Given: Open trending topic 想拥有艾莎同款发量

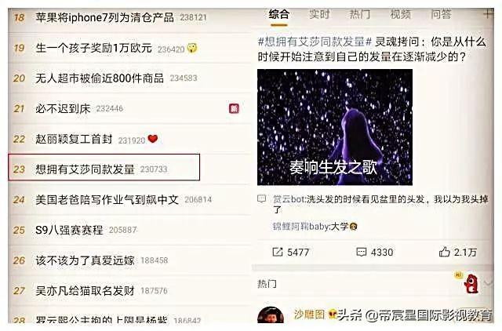Looking at the screenshot, I should (x=104, y=168).
